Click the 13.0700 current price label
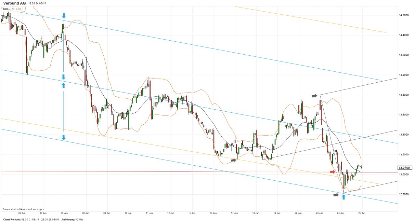 403,168
